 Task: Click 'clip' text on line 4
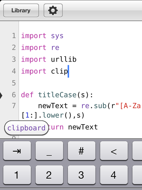pos(59,71)
